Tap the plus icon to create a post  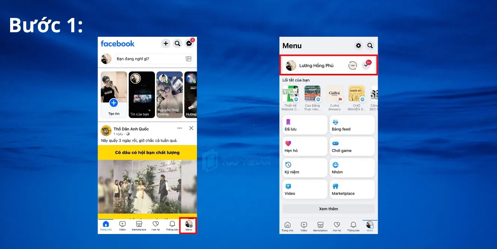tap(165, 43)
